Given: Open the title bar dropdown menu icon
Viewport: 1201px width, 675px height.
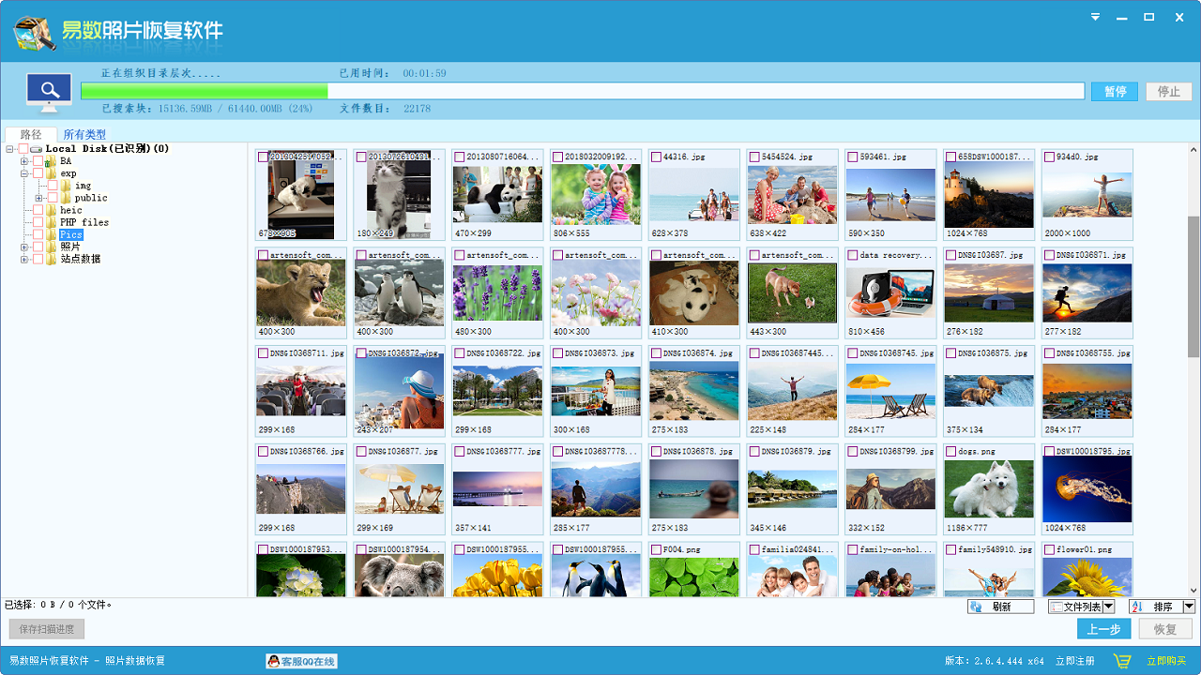Looking at the screenshot, I should 1095,17.
